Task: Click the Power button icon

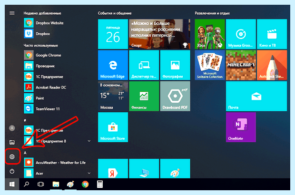Action: pyautogui.click(x=12, y=171)
